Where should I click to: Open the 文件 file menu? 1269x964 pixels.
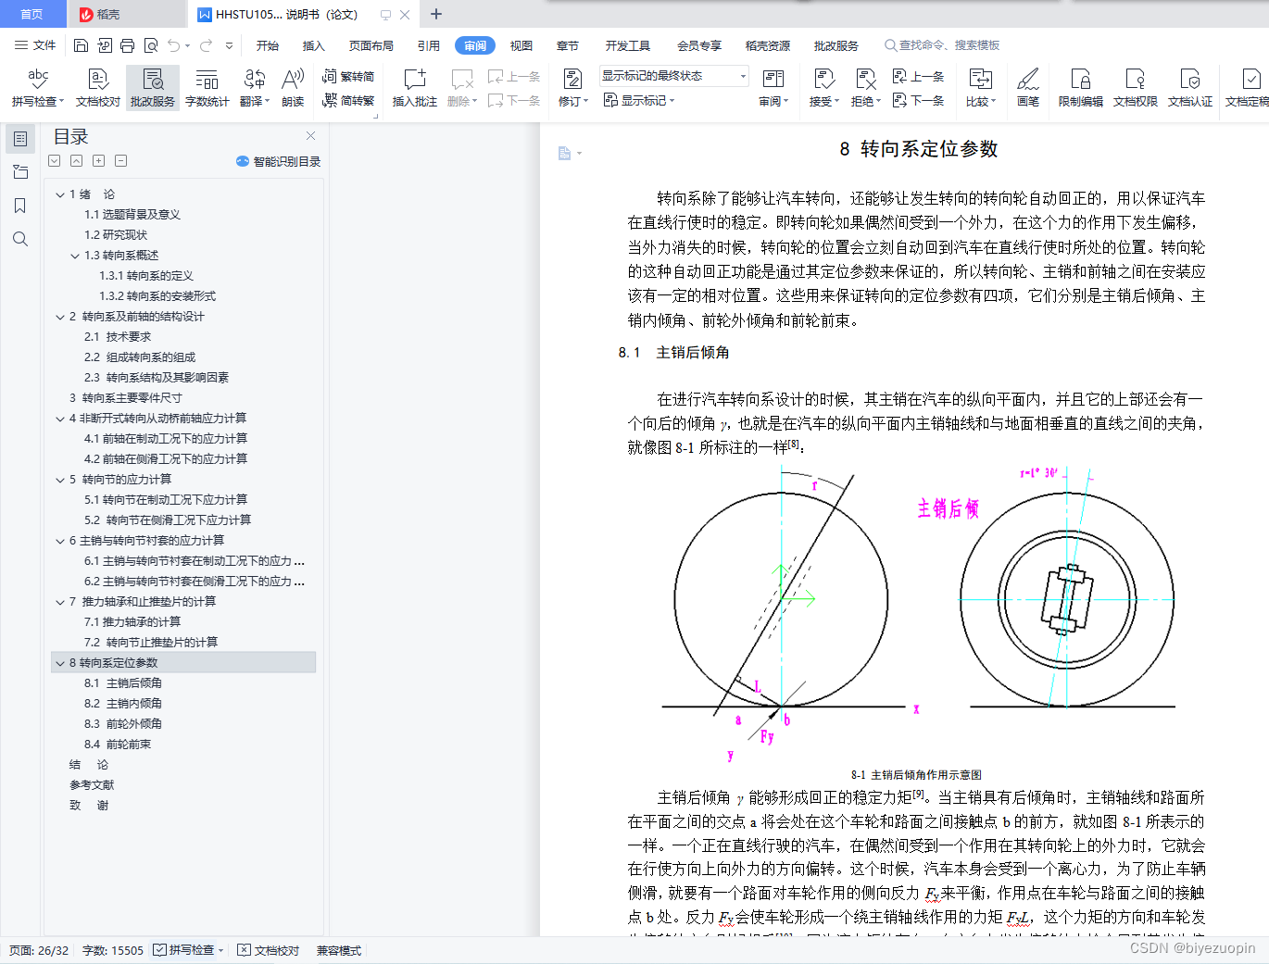(x=35, y=45)
